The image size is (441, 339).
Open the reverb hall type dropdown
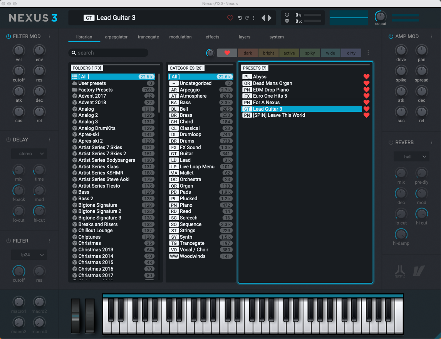pyautogui.click(x=411, y=156)
